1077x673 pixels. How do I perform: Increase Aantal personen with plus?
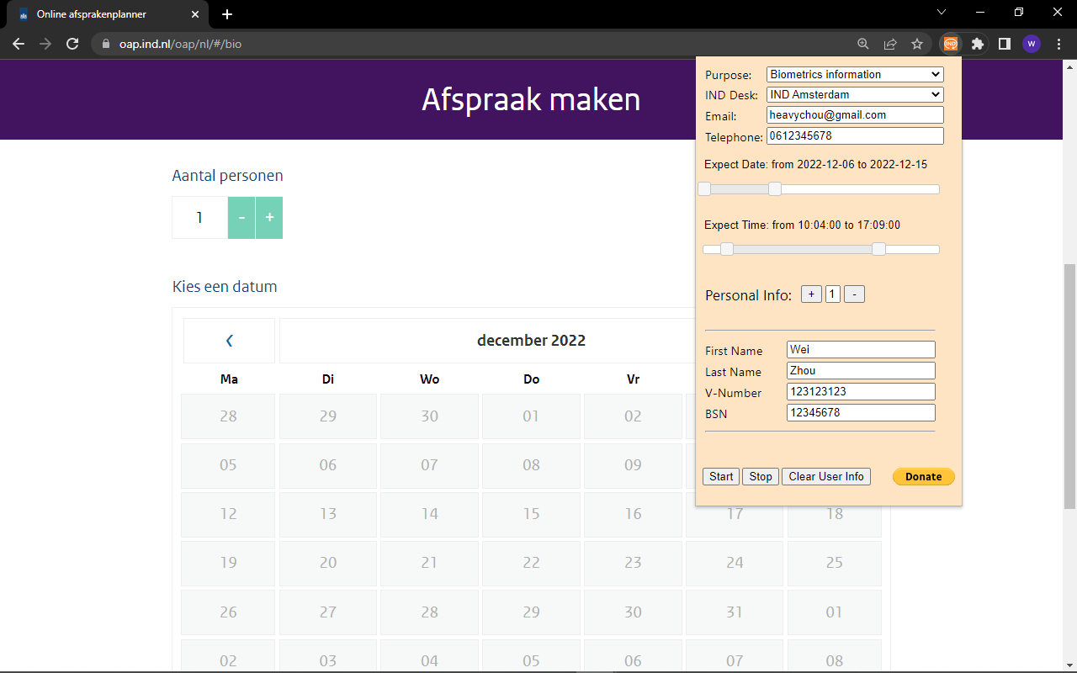(x=269, y=218)
